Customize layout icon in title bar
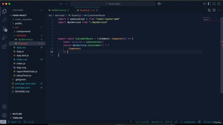 (x=205, y=4)
